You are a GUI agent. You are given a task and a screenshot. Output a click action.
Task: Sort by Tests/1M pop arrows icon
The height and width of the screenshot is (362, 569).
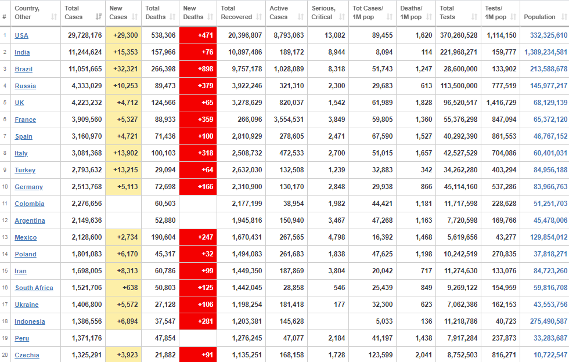click(x=513, y=17)
